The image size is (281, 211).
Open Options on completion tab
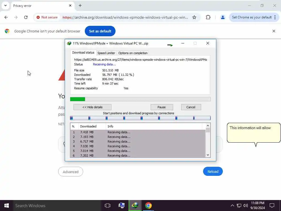[x=133, y=53]
